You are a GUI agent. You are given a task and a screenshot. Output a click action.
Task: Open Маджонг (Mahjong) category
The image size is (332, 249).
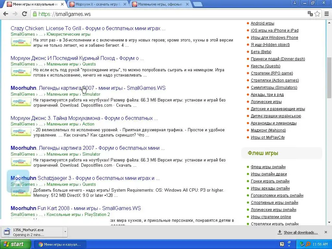[x=268, y=130]
